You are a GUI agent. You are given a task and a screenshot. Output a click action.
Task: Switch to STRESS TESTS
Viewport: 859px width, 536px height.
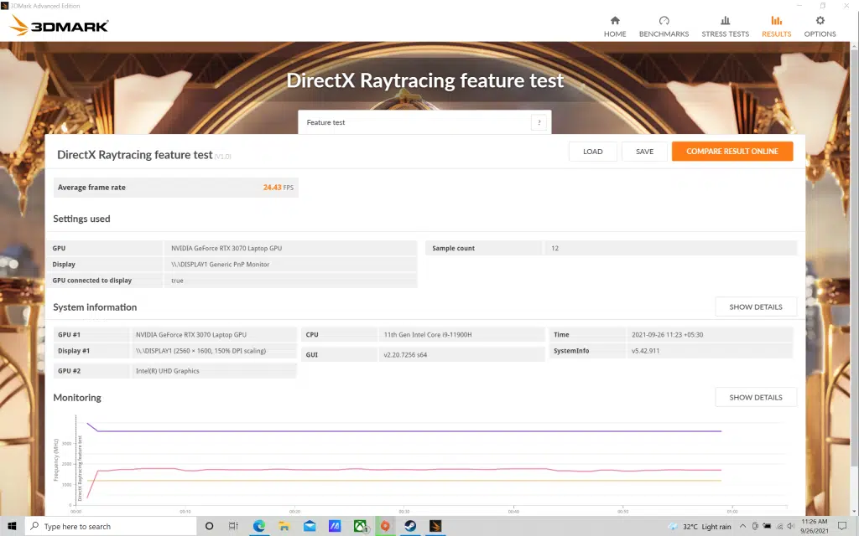point(726,26)
